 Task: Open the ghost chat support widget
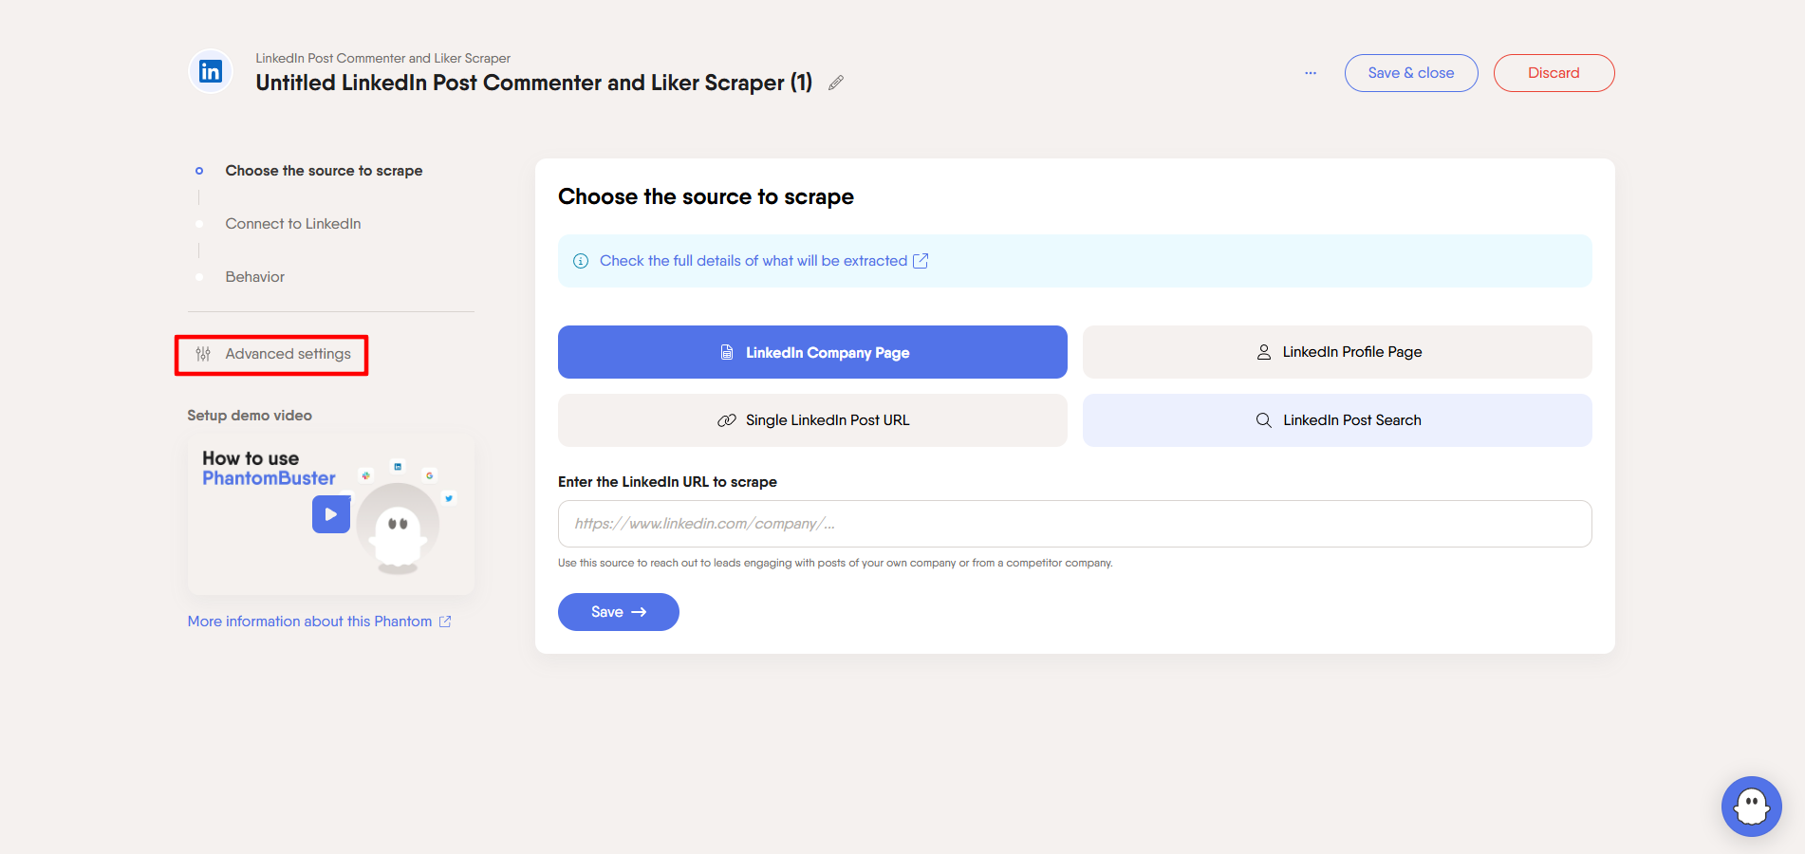coord(1751,807)
